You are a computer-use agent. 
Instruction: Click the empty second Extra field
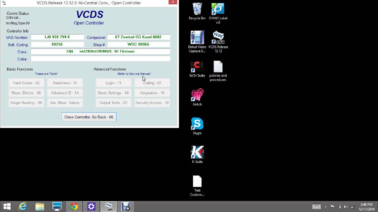click(x=100, y=59)
